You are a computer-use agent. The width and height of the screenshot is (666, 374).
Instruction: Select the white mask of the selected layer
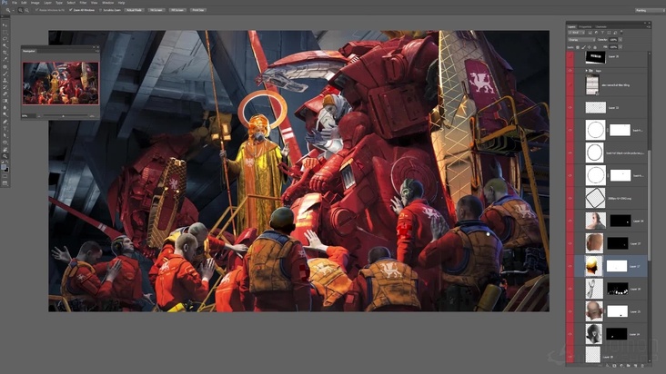pyautogui.click(x=617, y=266)
